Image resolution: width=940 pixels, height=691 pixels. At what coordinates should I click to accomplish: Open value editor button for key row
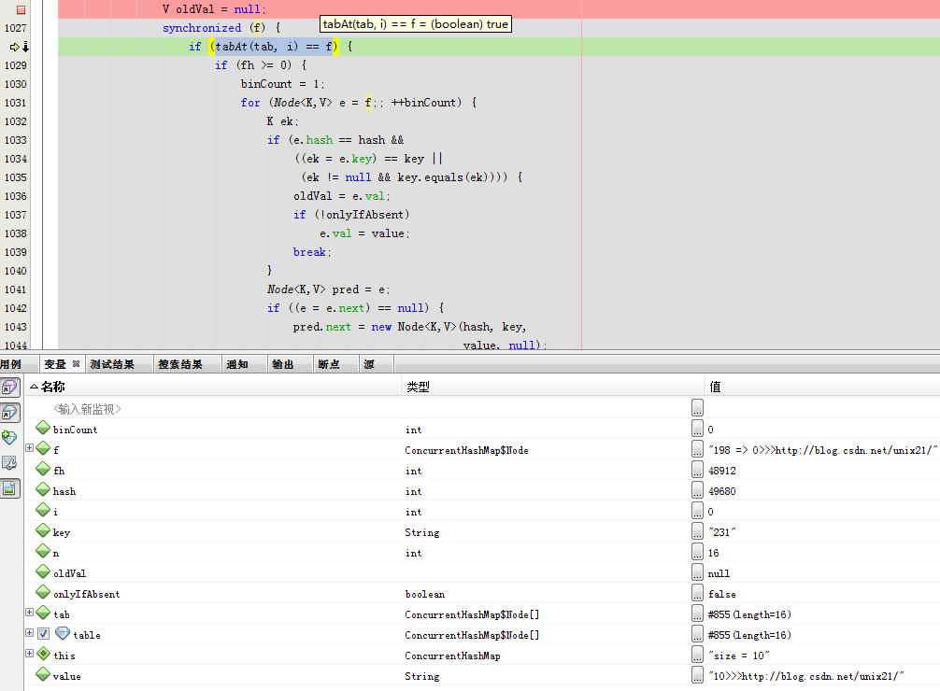click(697, 531)
